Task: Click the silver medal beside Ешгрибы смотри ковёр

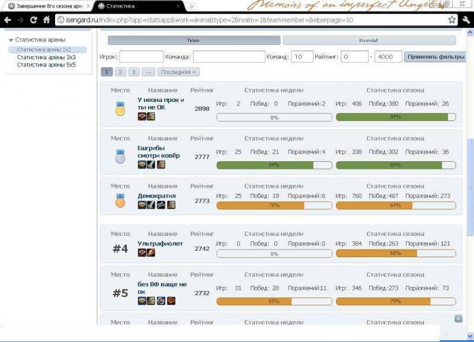Action: 120,156
